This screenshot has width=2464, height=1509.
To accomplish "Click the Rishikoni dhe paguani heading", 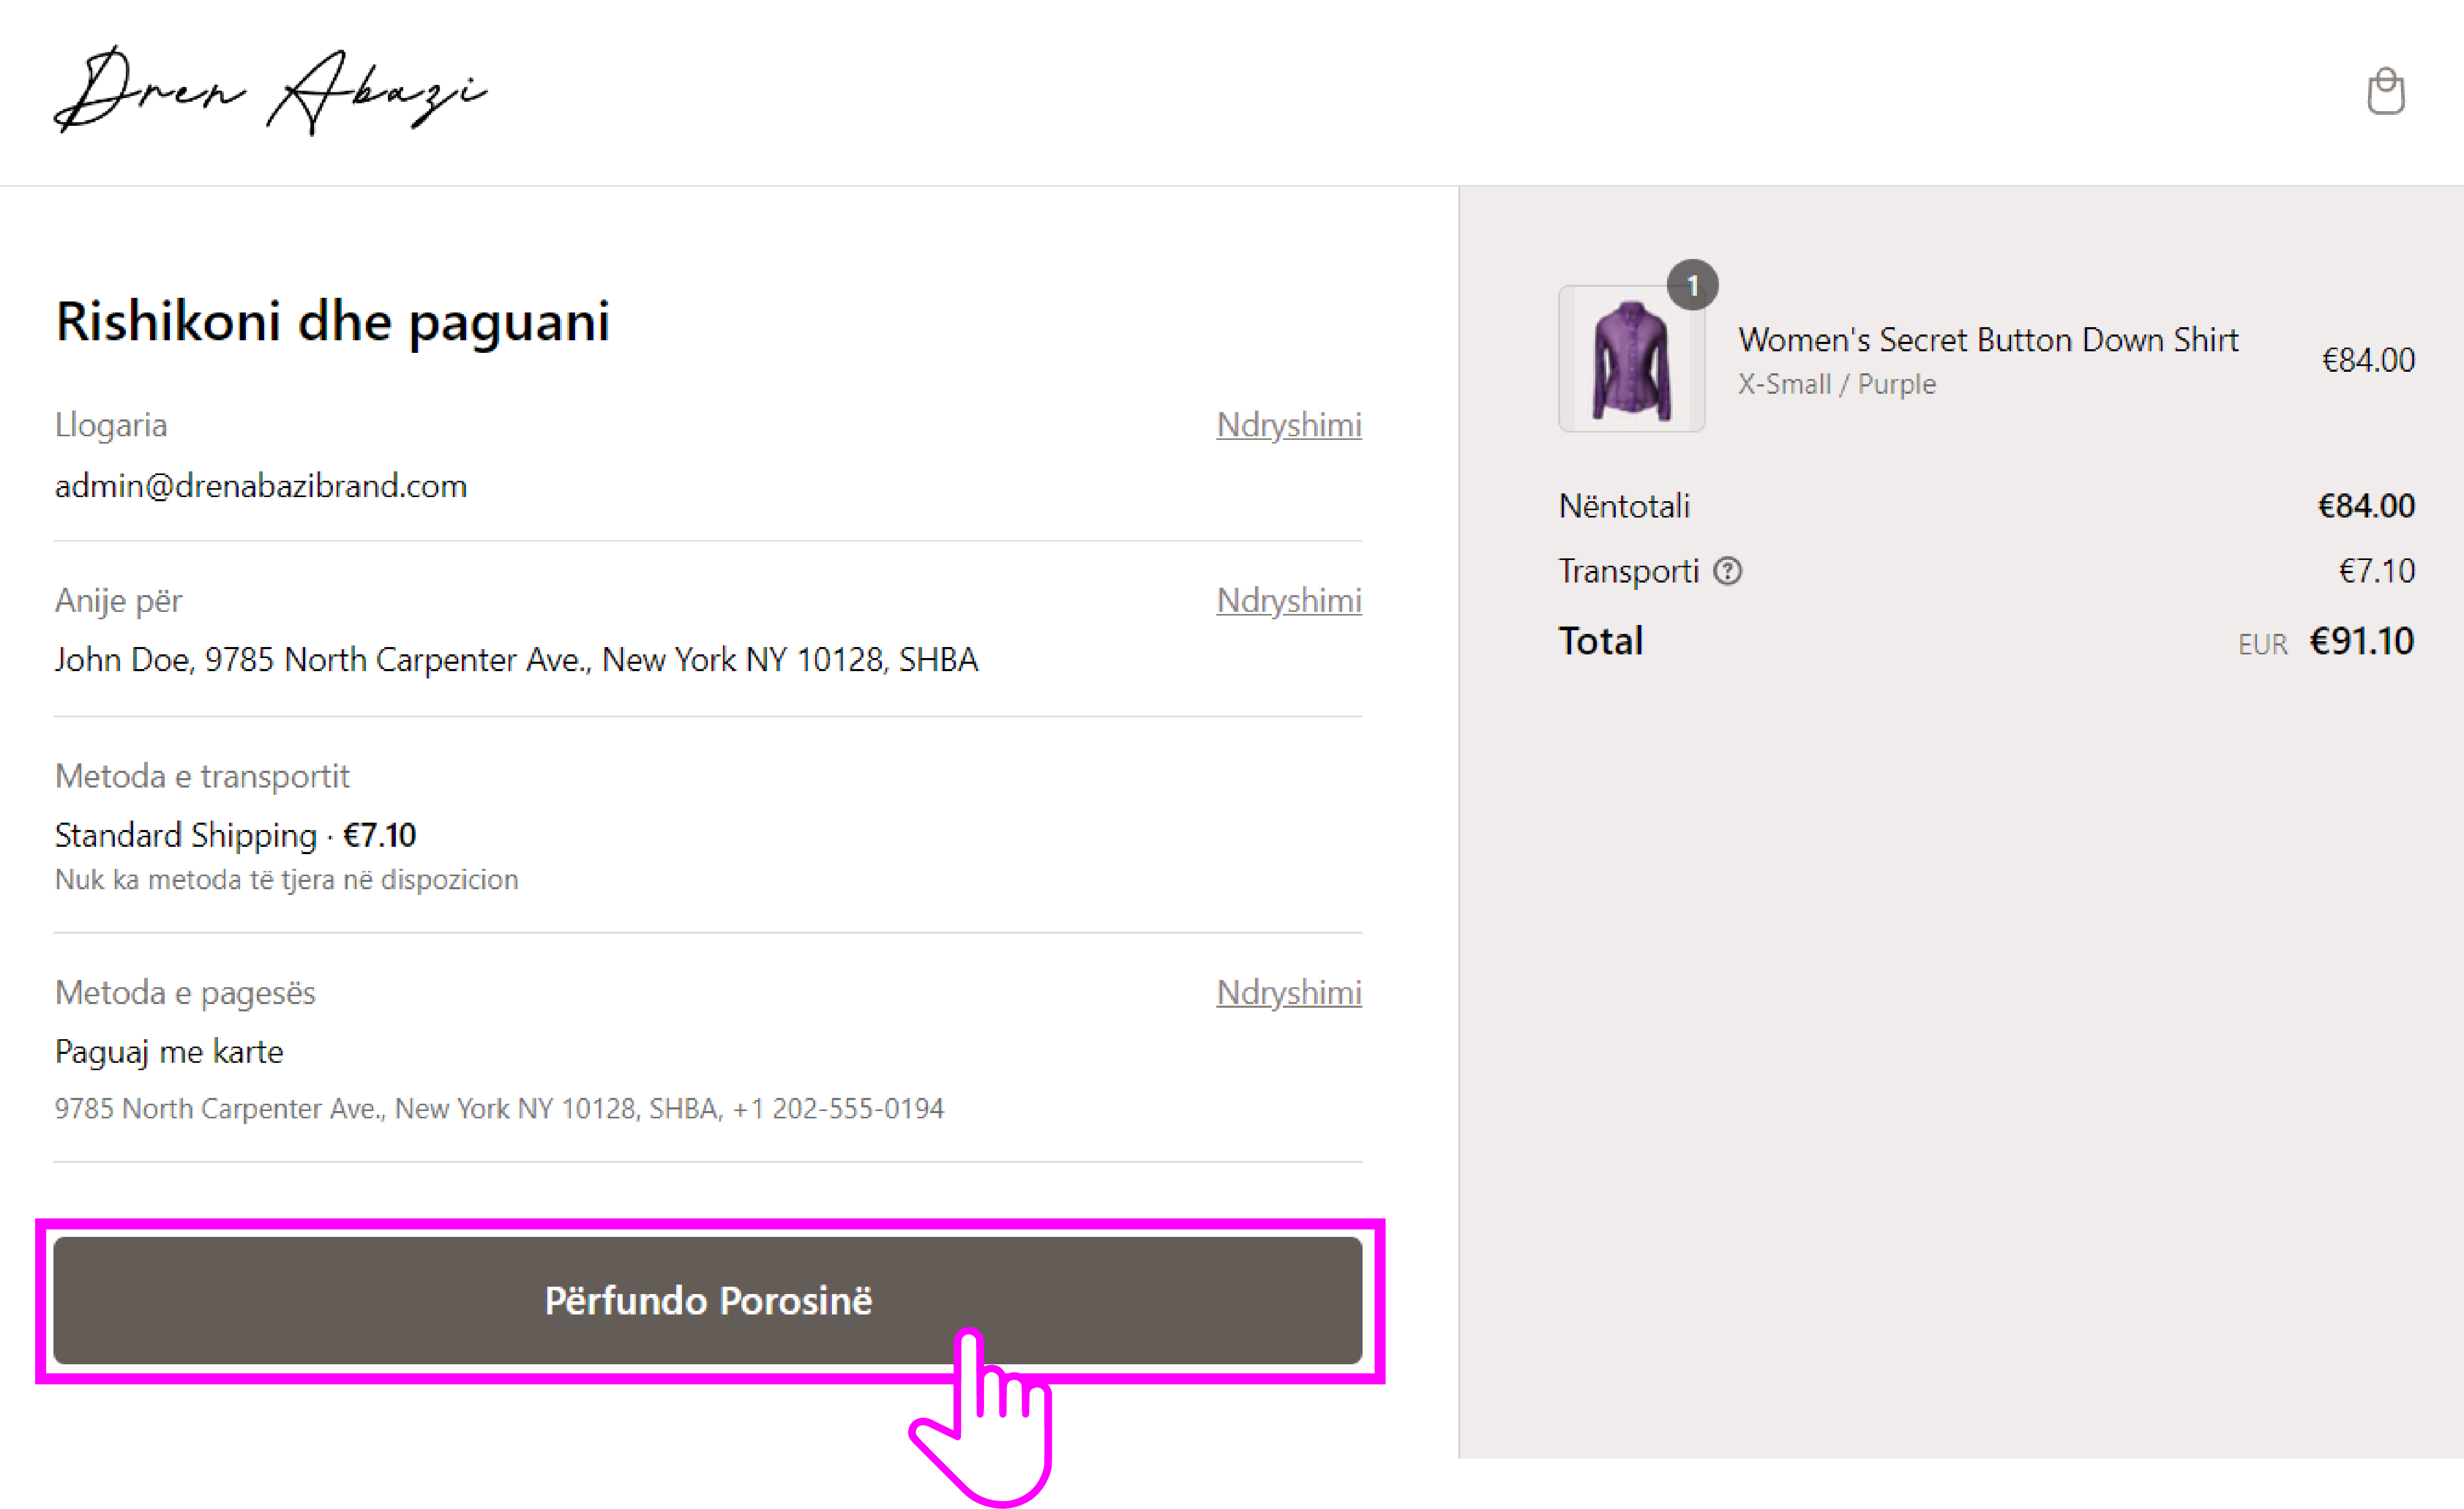I will coord(332,322).
